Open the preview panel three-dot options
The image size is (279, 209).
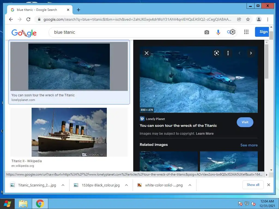click(x=228, y=53)
